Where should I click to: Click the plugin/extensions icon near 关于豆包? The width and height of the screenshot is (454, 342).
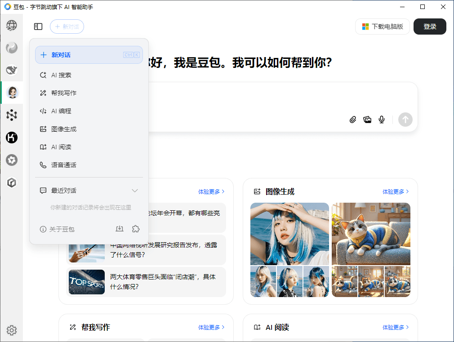tap(136, 229)
